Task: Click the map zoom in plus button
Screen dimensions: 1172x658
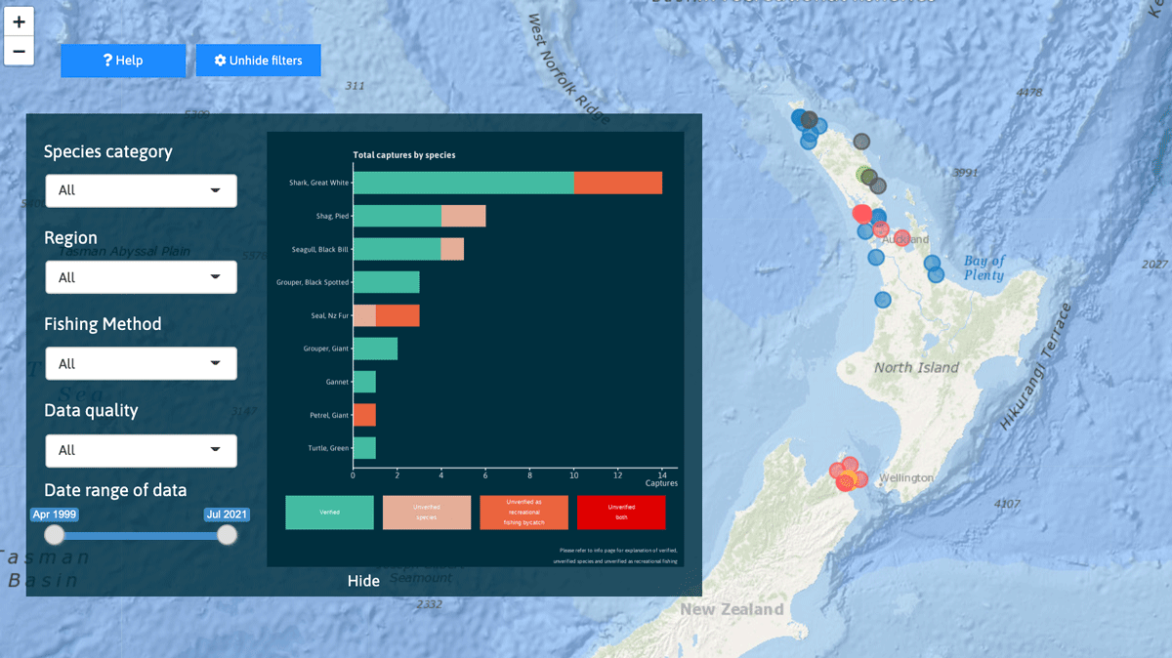Action: coord(19,21)
